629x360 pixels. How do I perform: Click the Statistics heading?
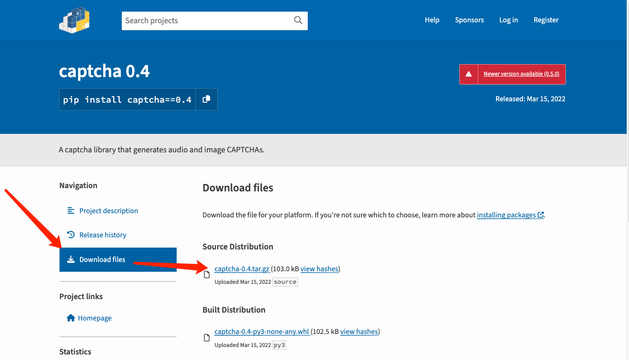[75, 352]
